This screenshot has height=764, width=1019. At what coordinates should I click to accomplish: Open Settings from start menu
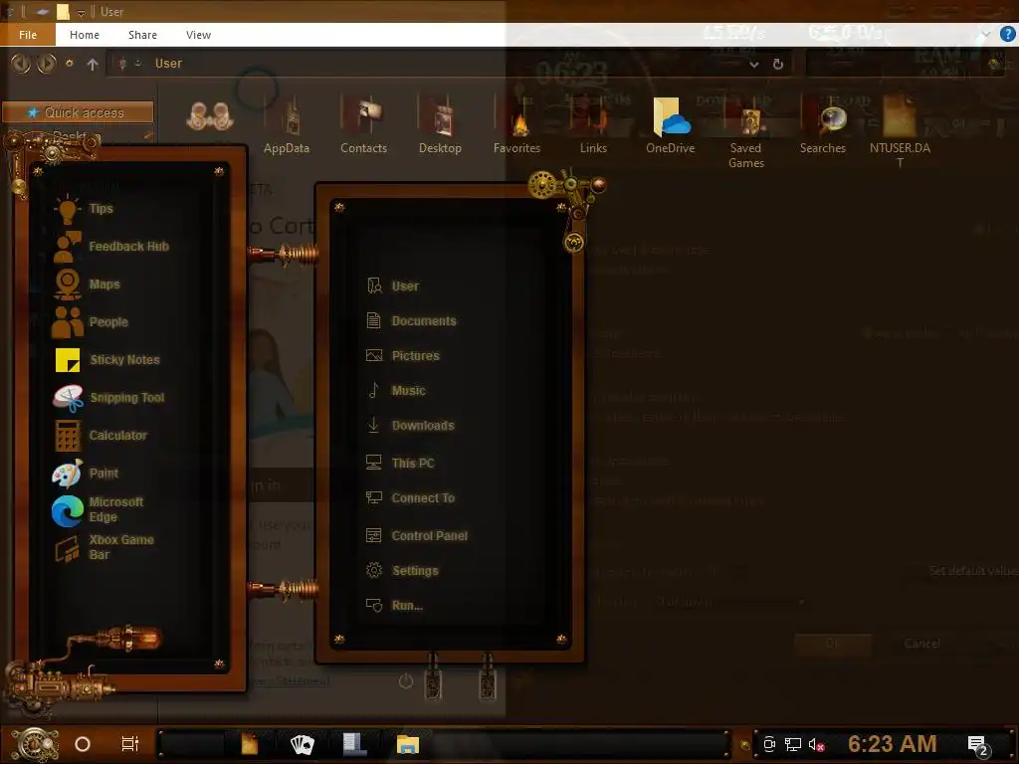[x=403, y=570]
